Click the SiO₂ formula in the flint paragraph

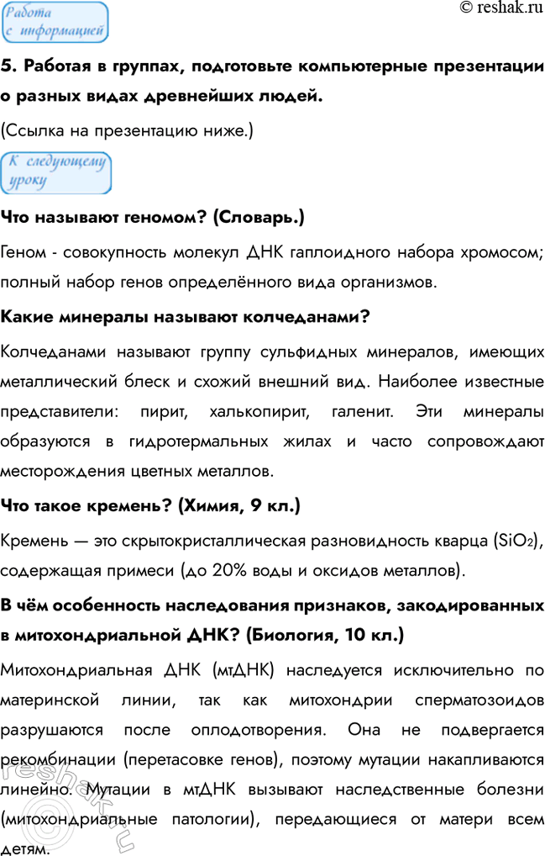[x=514, y=539]
